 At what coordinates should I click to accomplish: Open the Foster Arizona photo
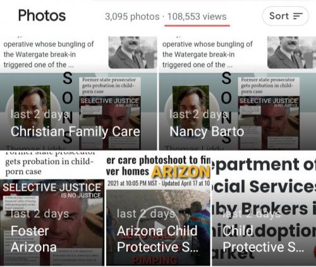pos(52,209)
